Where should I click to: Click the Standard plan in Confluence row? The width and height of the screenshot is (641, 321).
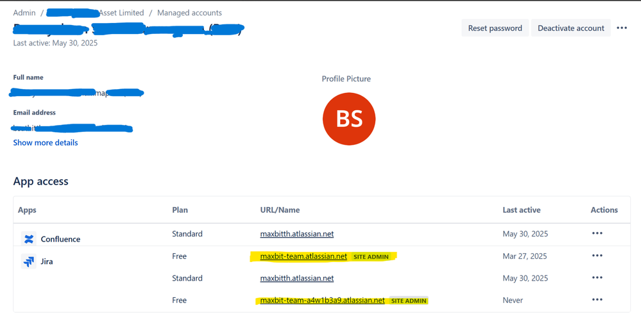(187, 234)
